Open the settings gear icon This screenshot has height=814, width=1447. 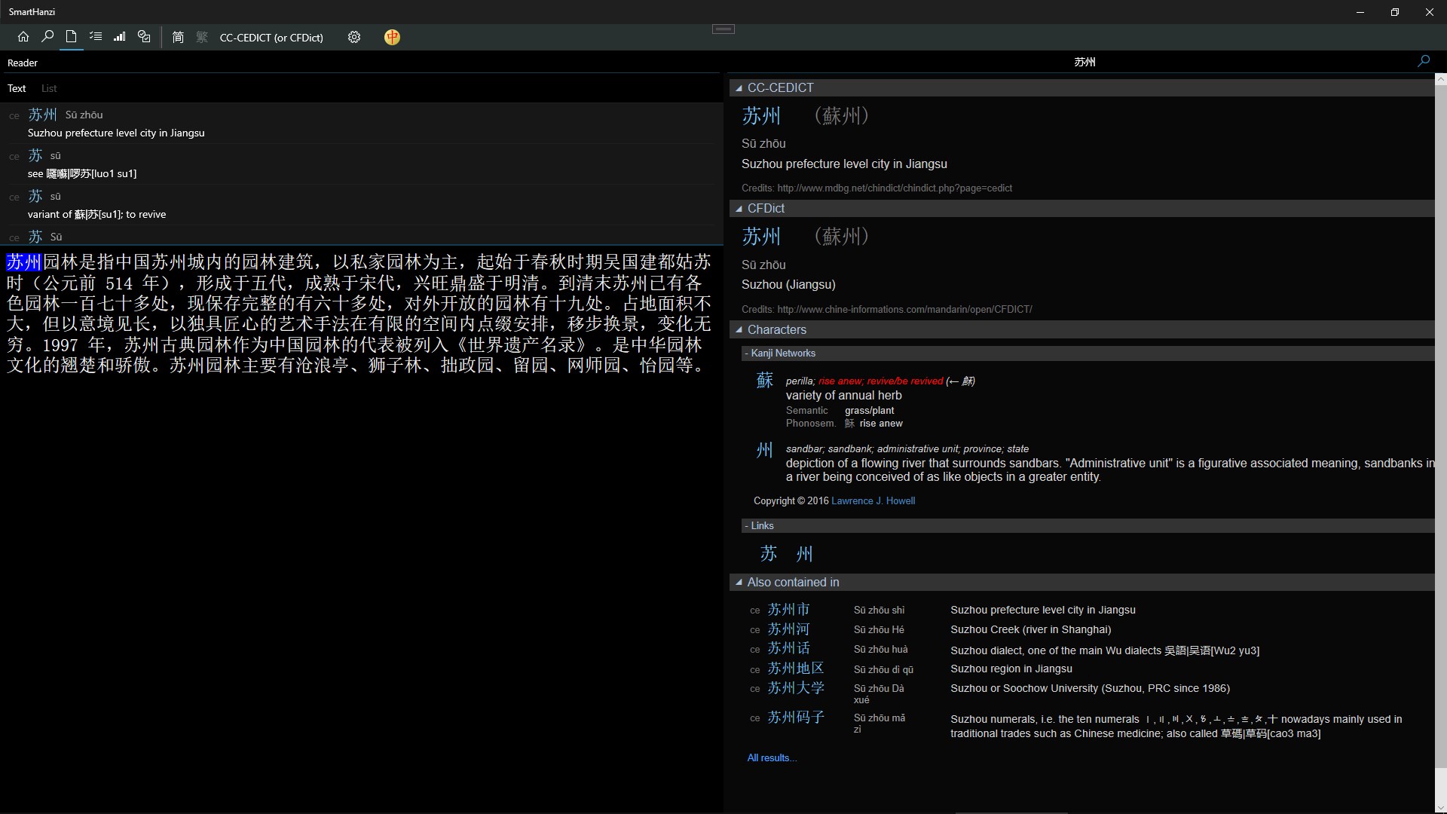pos(354,37)
